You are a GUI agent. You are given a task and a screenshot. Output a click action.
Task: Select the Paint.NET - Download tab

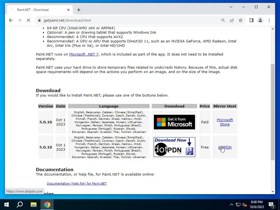(40, 10)
